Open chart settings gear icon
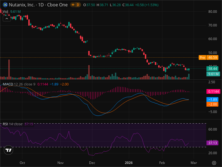 coord(214,163)
